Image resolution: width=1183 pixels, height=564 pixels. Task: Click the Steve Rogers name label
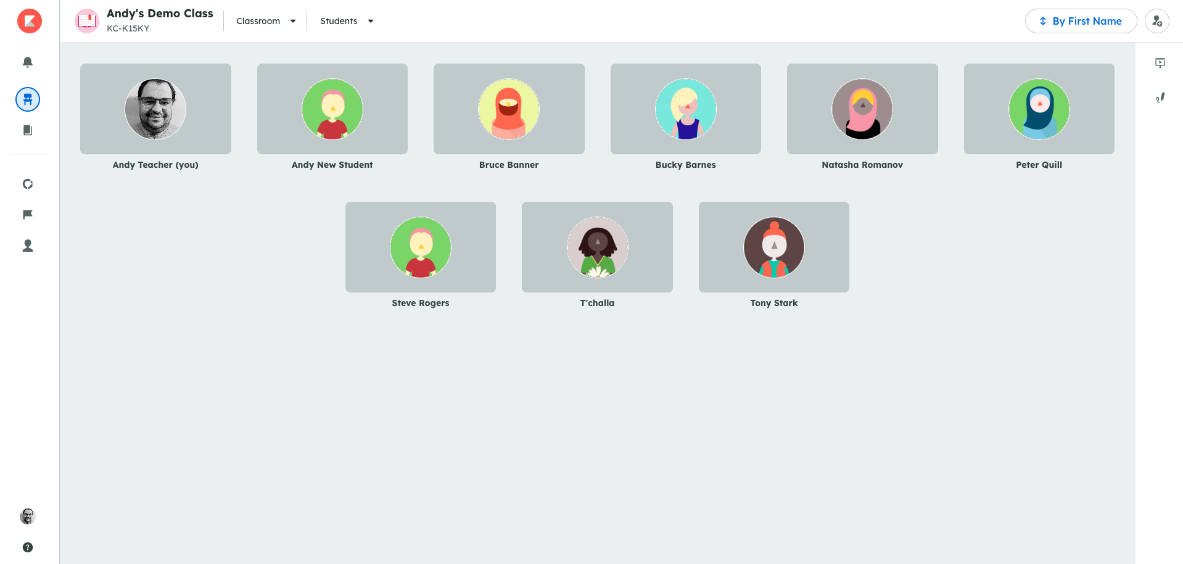(421, 303)
